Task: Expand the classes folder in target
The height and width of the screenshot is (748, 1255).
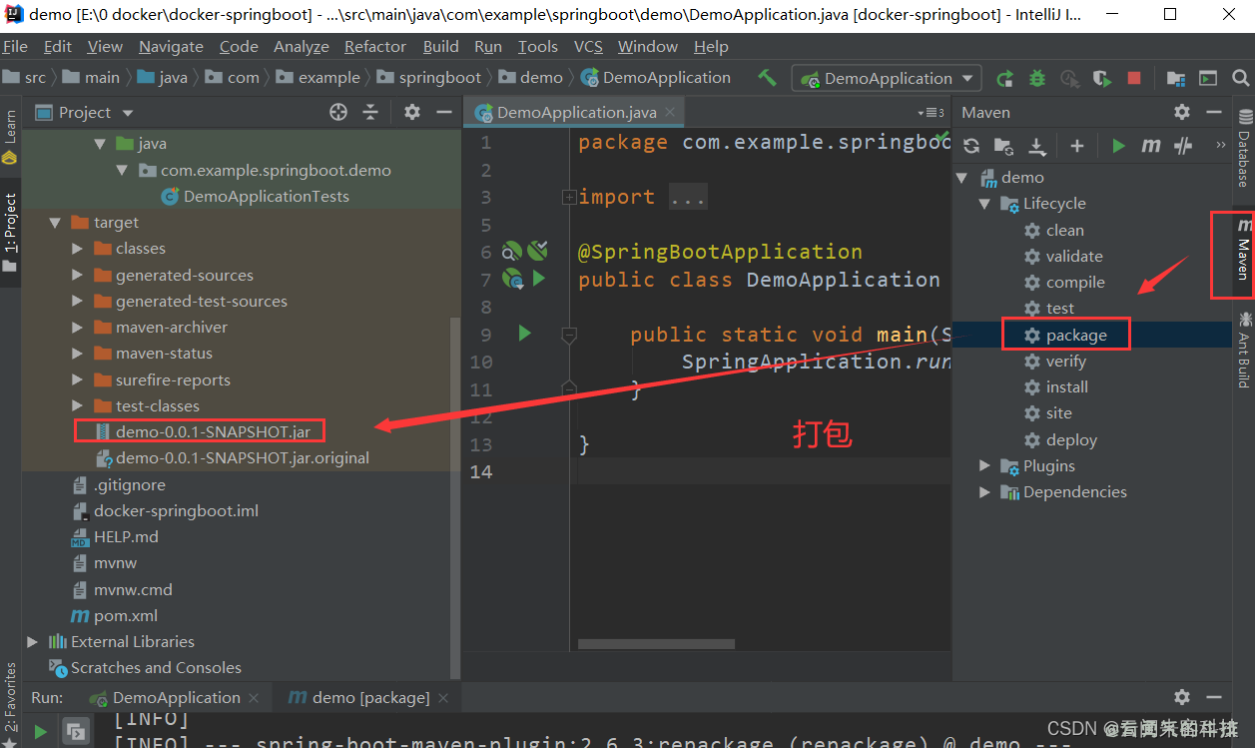Action: coord(78,249)
